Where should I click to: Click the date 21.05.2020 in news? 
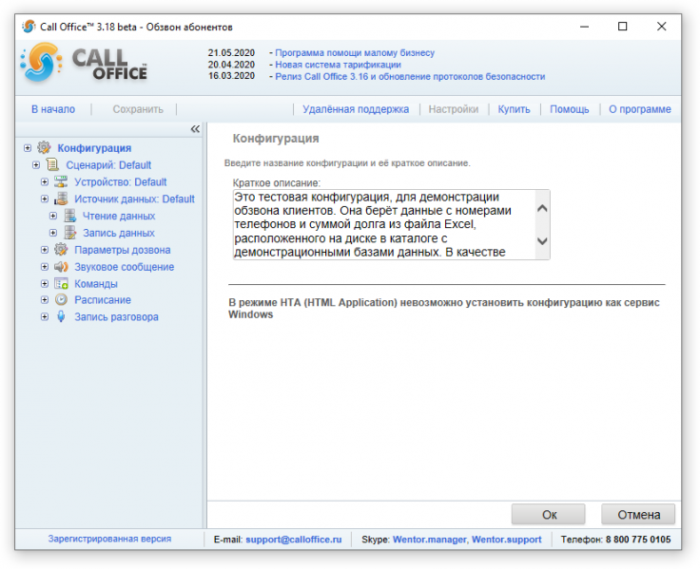point(231,52)
